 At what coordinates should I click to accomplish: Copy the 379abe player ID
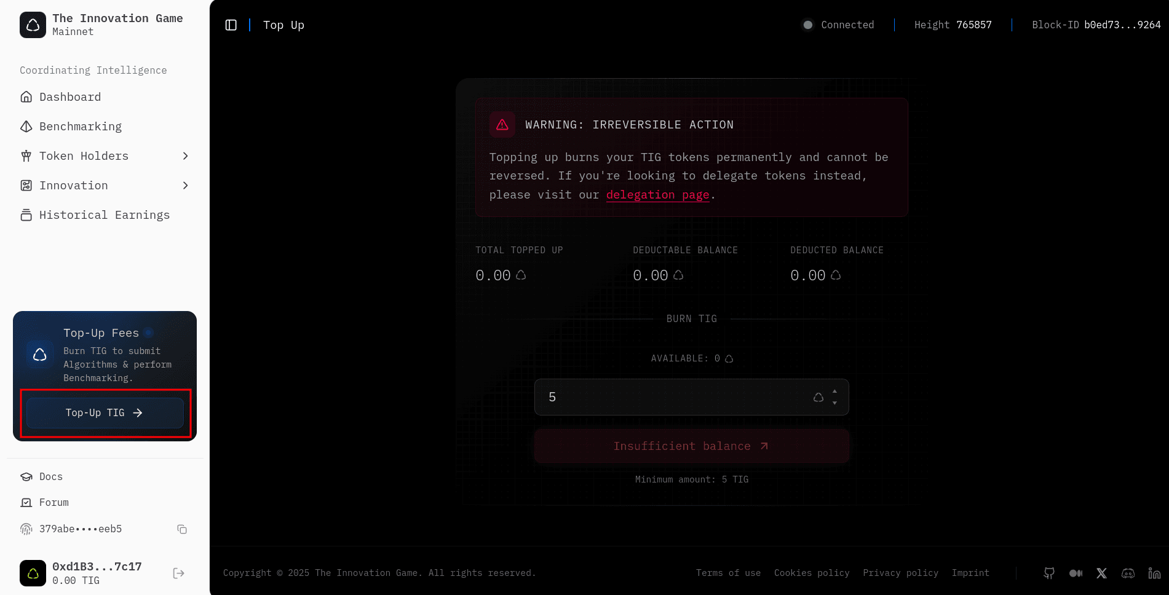[182, 529]
